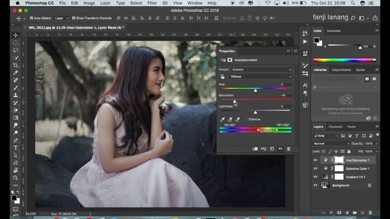The width and height of the screenshot is (390, 219).
Task: Select the Hue/Saturation 1 layer mask thumbnail
Action: pyautogui.click(x=339, y=160)
